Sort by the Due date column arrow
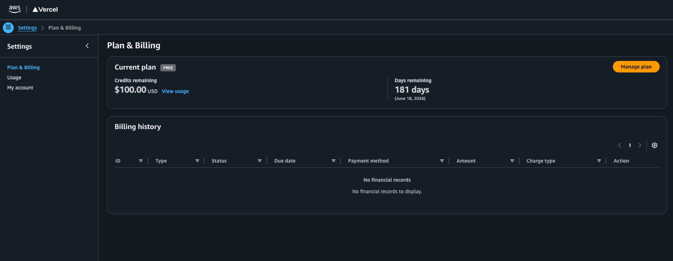The height and width of the screenshot is (261, 673). pyautogui.click(x=334, y=161)
